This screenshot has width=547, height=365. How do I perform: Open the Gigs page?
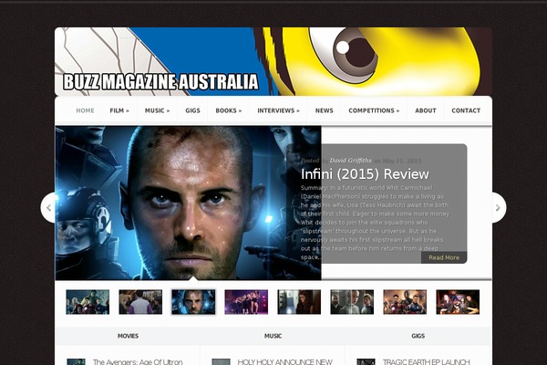pyautogui.click(x=192, y=110)
